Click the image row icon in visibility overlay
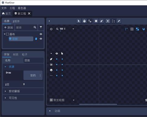This screenshot has width=147, height=117. point(51,64)
